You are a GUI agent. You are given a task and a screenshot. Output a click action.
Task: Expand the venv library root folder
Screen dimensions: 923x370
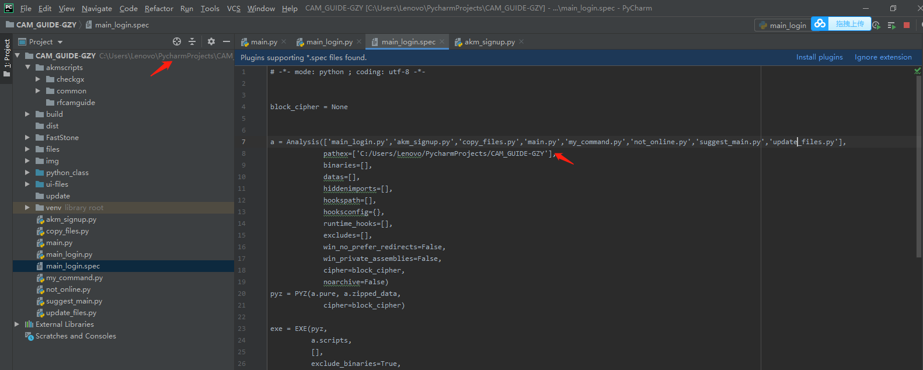[x=27, y=207]
